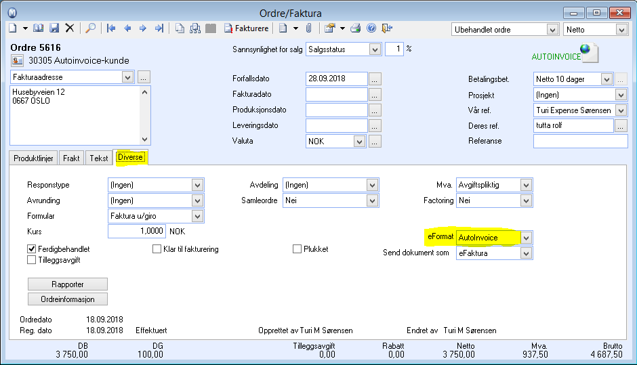The width and height of the screenshot is (637, 365).
Task: Click the AutoInvoice globe document icon
Action: pos(590,53)
